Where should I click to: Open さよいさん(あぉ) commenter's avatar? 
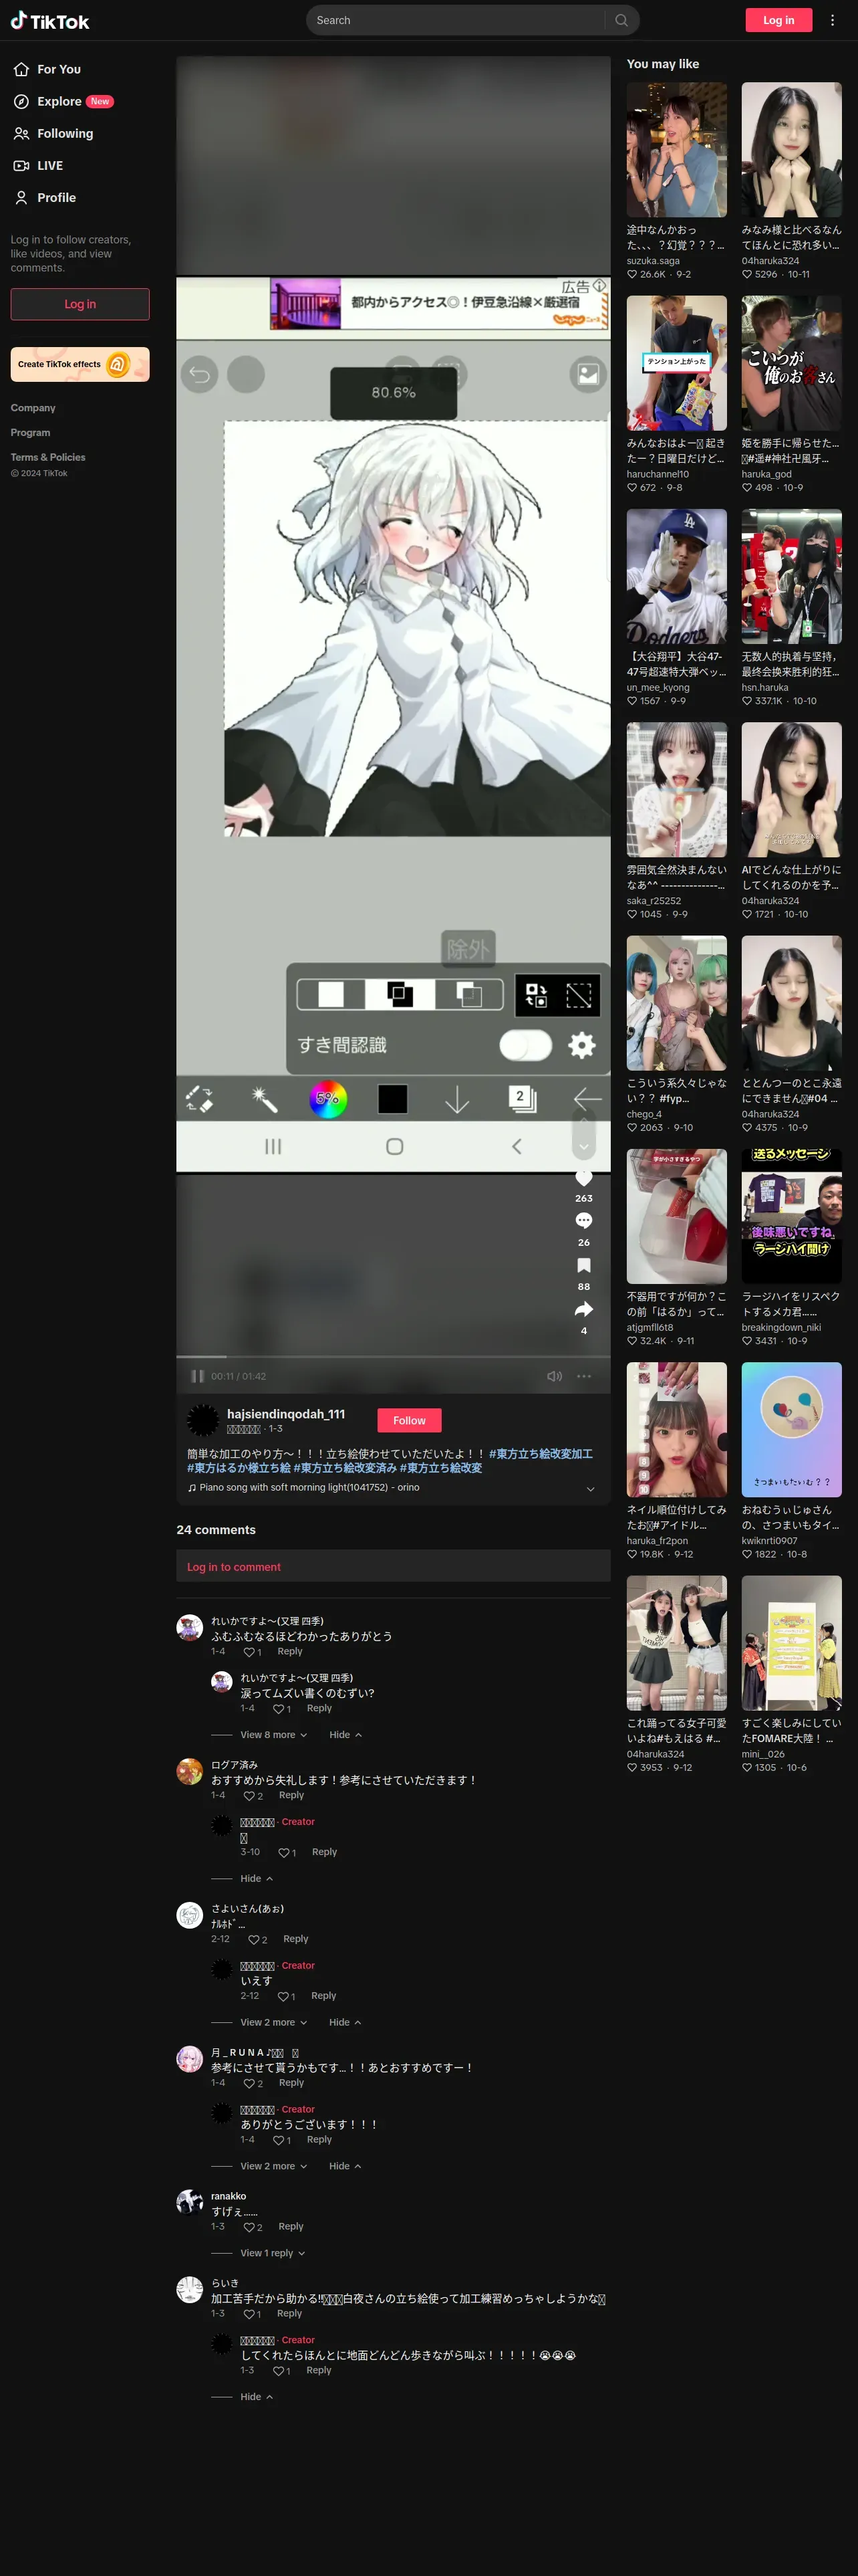point(190,1915)
